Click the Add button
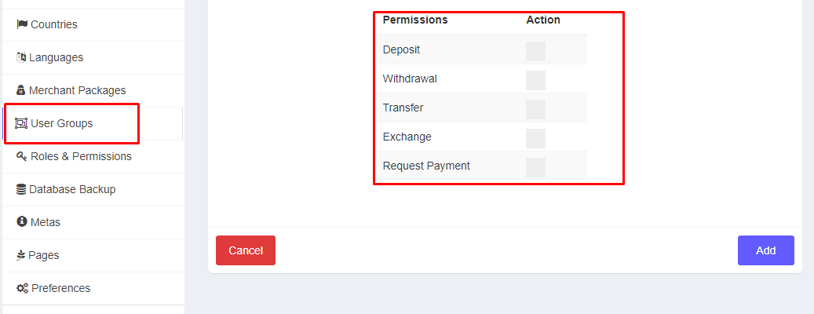 pos(765,250)
